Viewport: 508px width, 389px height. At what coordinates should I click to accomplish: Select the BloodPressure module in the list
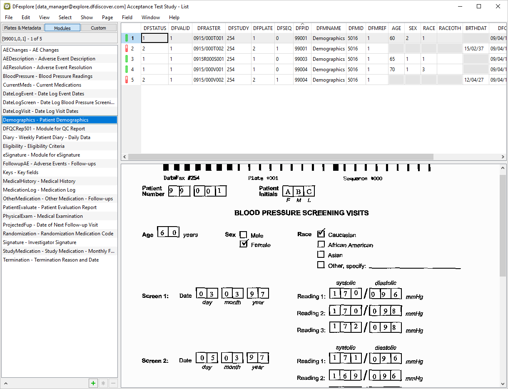(47, 76)
